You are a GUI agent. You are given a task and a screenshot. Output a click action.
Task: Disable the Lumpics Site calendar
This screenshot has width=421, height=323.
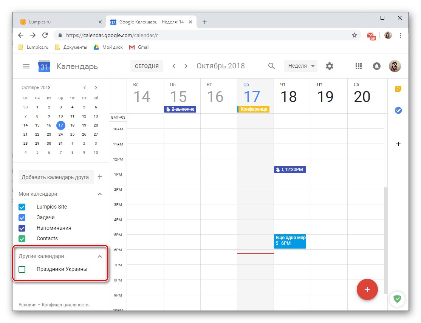pyautogui.click(x=22, y=207)
